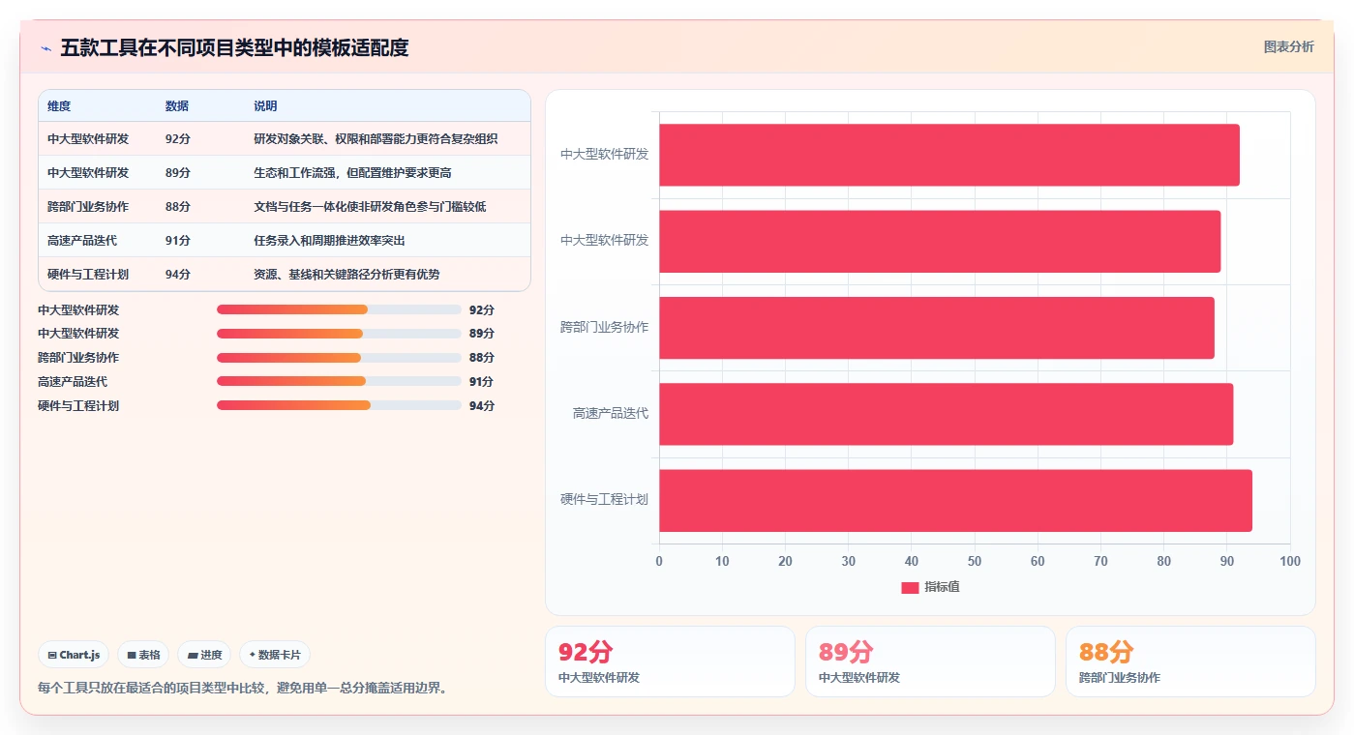Click the 跨部门业务协作 cell in the table
Viewport: 1354px width, 735px height.
click(88, 207)
